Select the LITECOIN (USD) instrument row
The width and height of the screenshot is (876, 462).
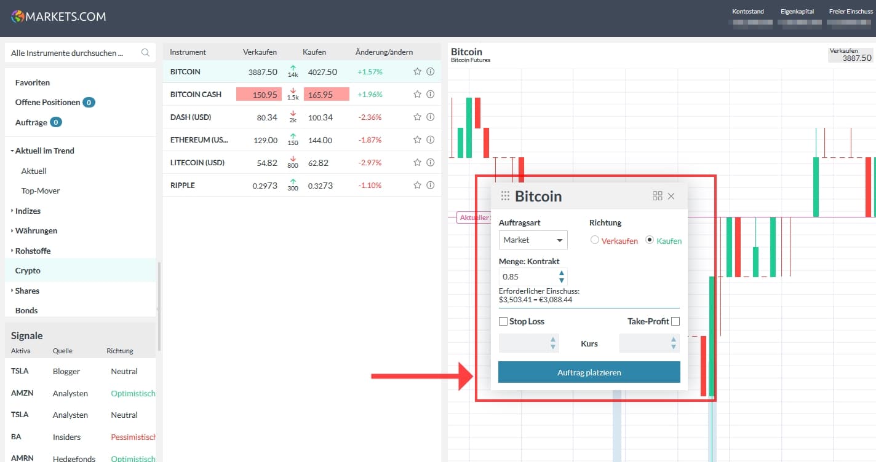coord(301,163)
